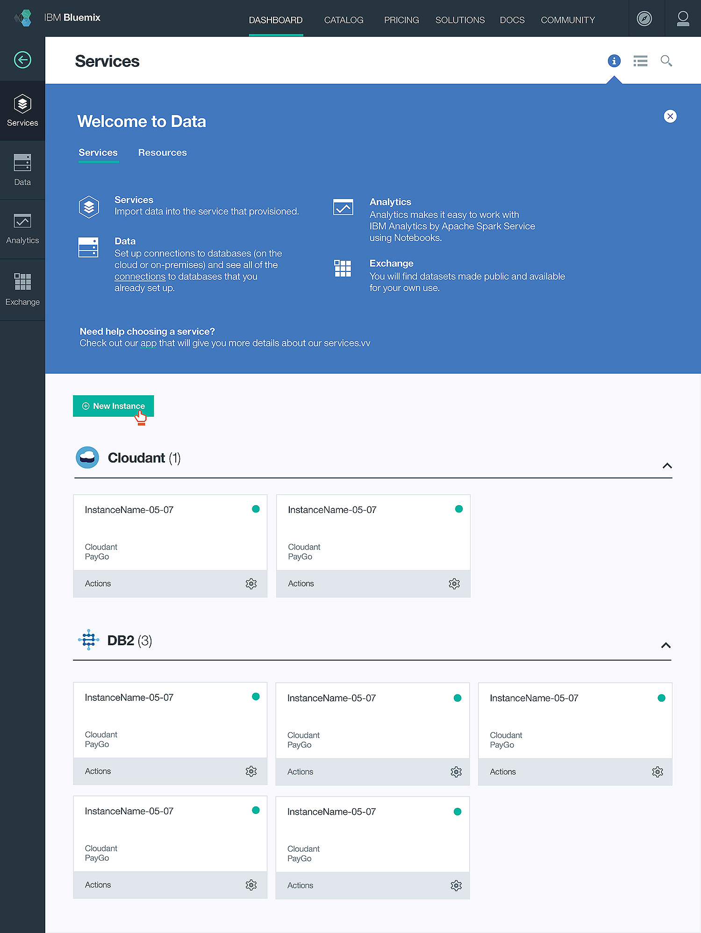The height and width of the screenshot is (933, 701).
Task: Follow the app link in help text
Action: (x=148, y=343)
